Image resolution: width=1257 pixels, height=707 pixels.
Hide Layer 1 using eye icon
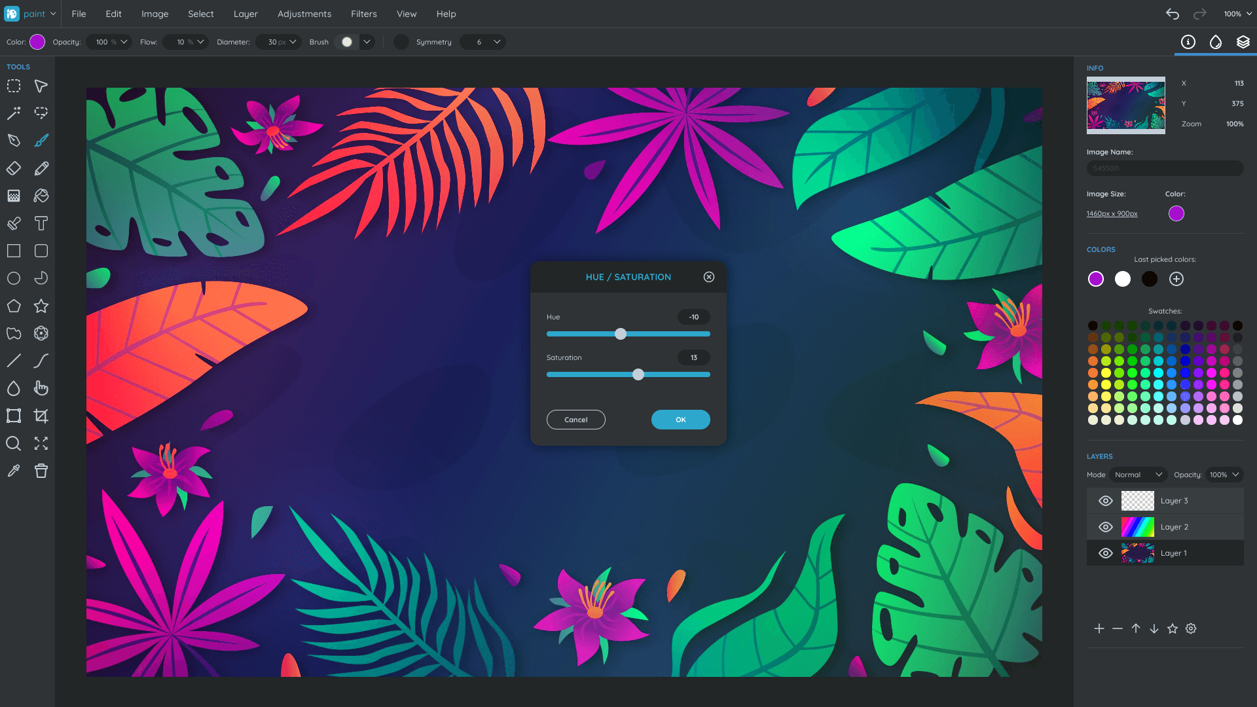click(x=1106, y=553)
